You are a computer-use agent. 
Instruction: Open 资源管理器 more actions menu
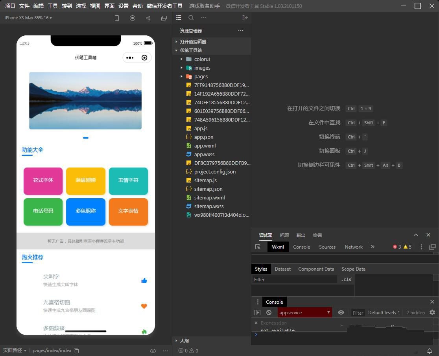tap(241, 30)
